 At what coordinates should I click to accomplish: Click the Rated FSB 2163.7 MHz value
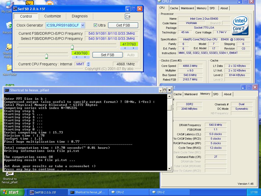[x=190, y=80]
